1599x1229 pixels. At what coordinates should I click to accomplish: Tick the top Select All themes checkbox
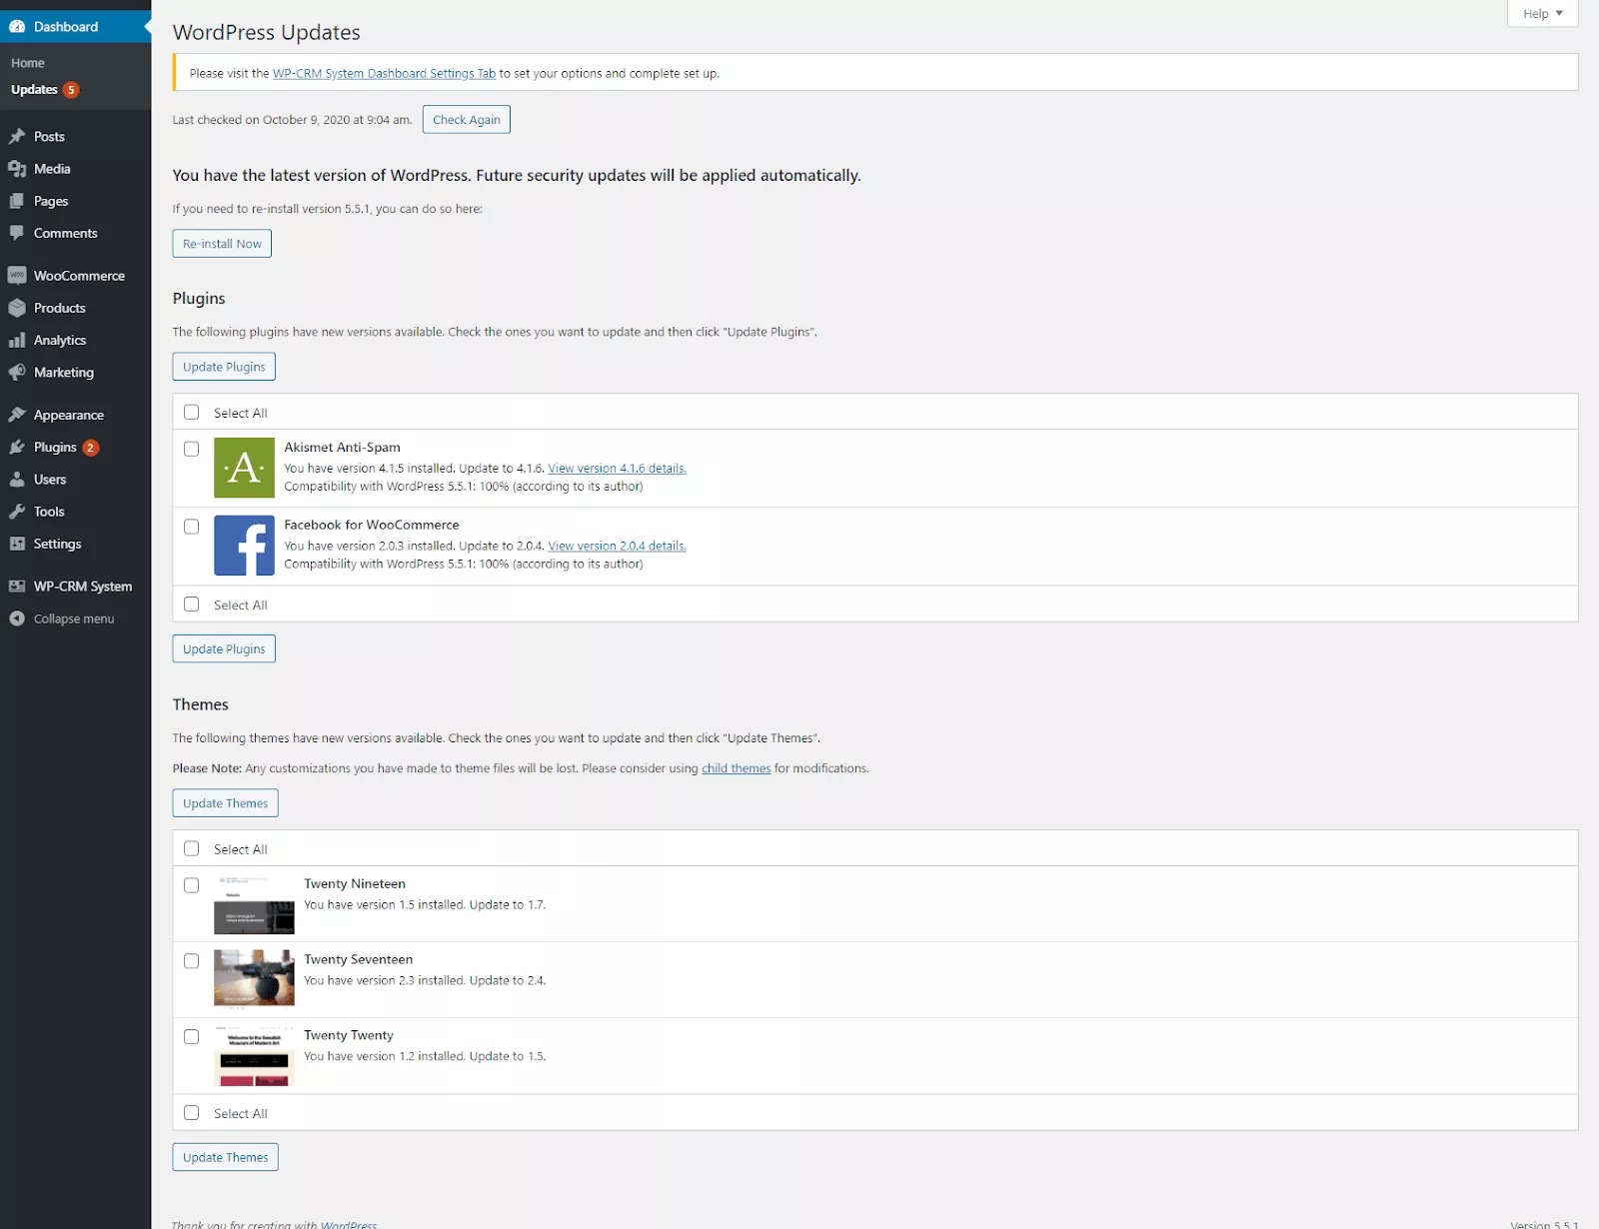tap(192, 848)
